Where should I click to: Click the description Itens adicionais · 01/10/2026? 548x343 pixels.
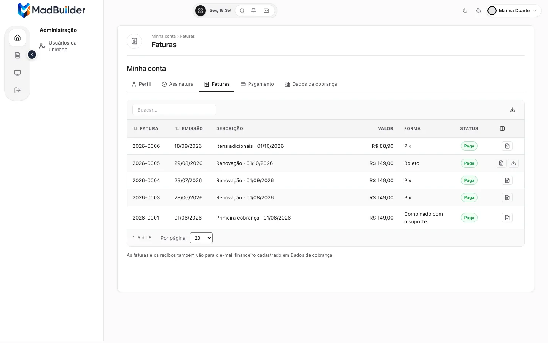tap(250, 146)
